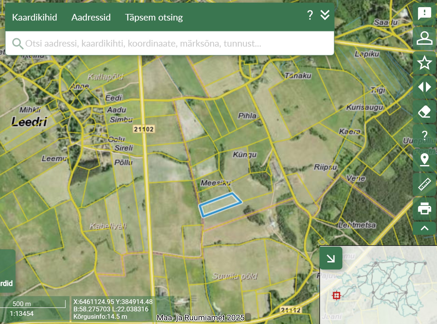Select the eraser tool
The image size is (437, 324).
click(x=424, y=112)
